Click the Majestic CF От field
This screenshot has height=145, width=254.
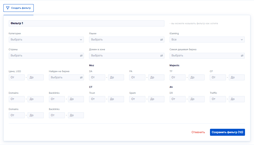(x=218, y=77)
